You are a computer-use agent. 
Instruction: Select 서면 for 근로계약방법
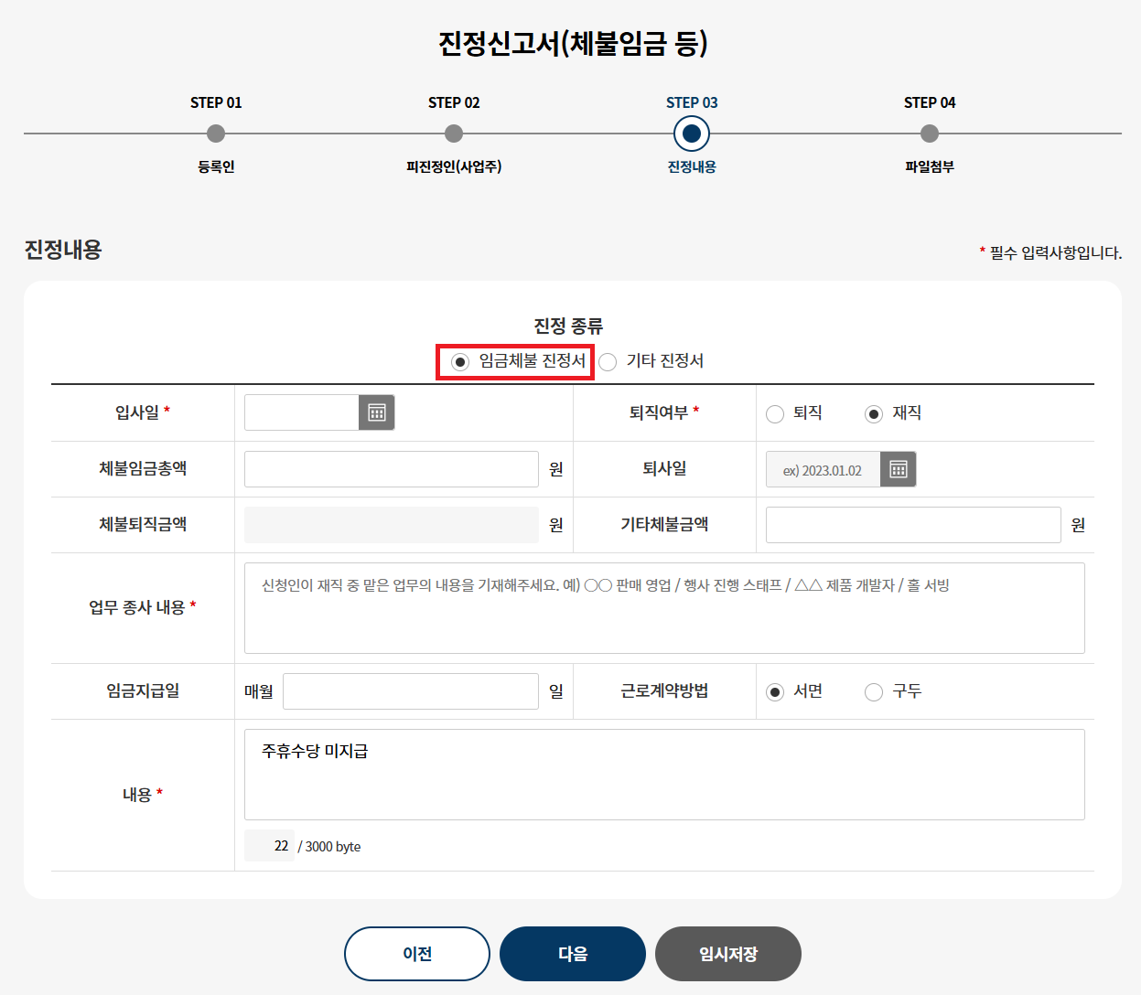[x=775, y=691]
